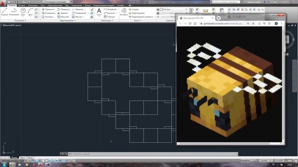
Task: Click the Offset icon in Редактирование panel
Action: point(92,17)
